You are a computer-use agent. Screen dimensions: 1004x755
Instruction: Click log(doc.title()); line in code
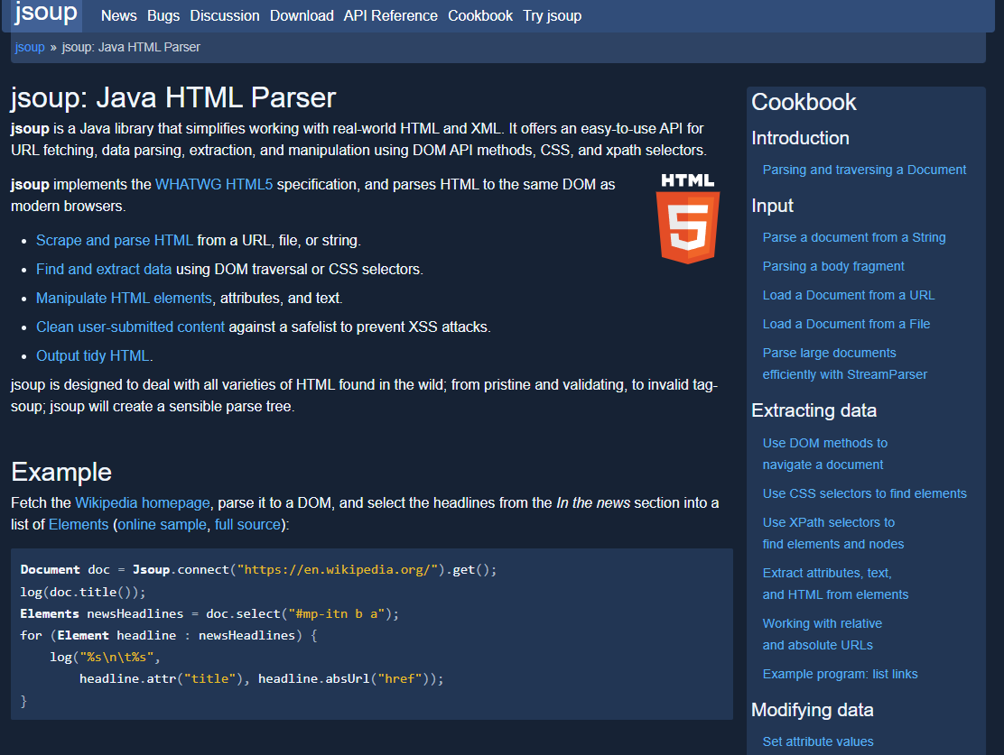pos(82,592)
